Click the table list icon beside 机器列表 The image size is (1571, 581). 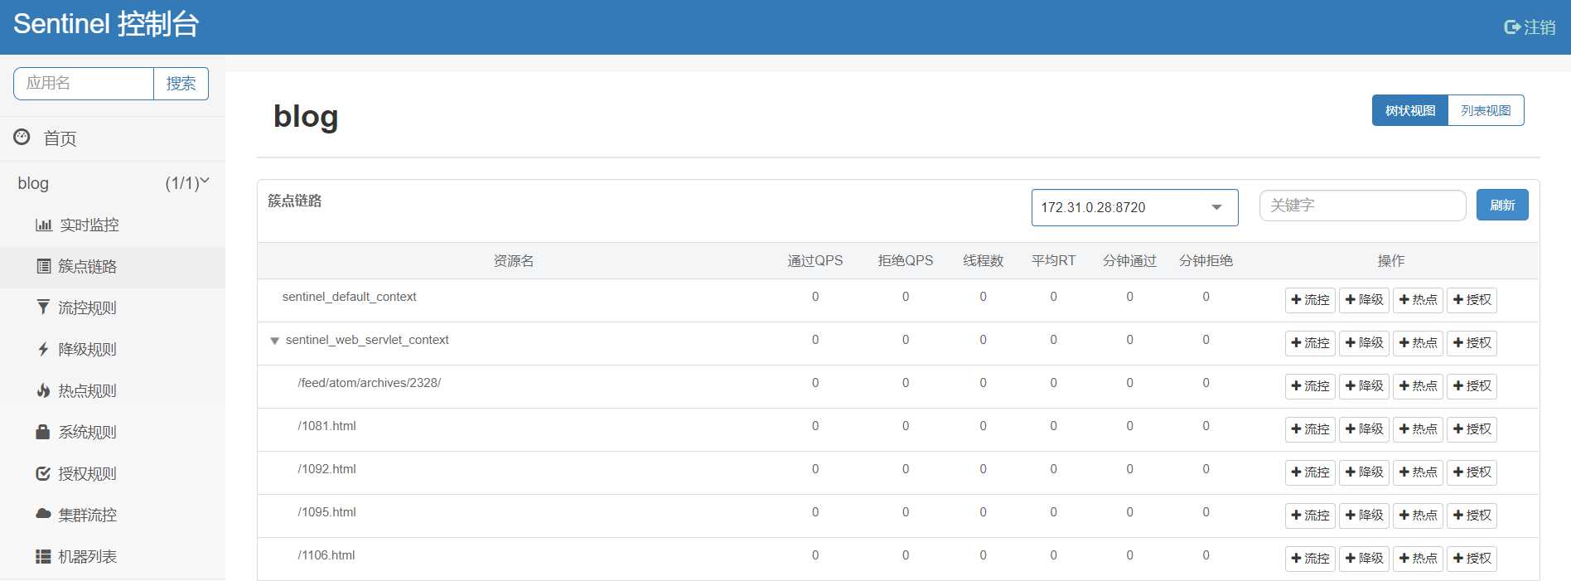coord(43,556)
